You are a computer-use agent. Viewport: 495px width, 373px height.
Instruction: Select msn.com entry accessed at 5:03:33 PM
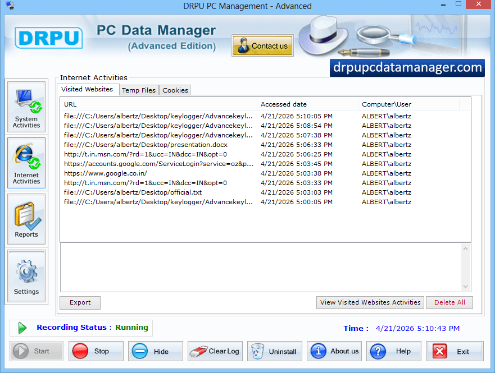(265, 183)
